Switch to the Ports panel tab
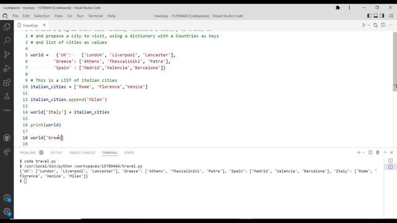The width and height of the screenshot is (397, 223). point(129,153)
